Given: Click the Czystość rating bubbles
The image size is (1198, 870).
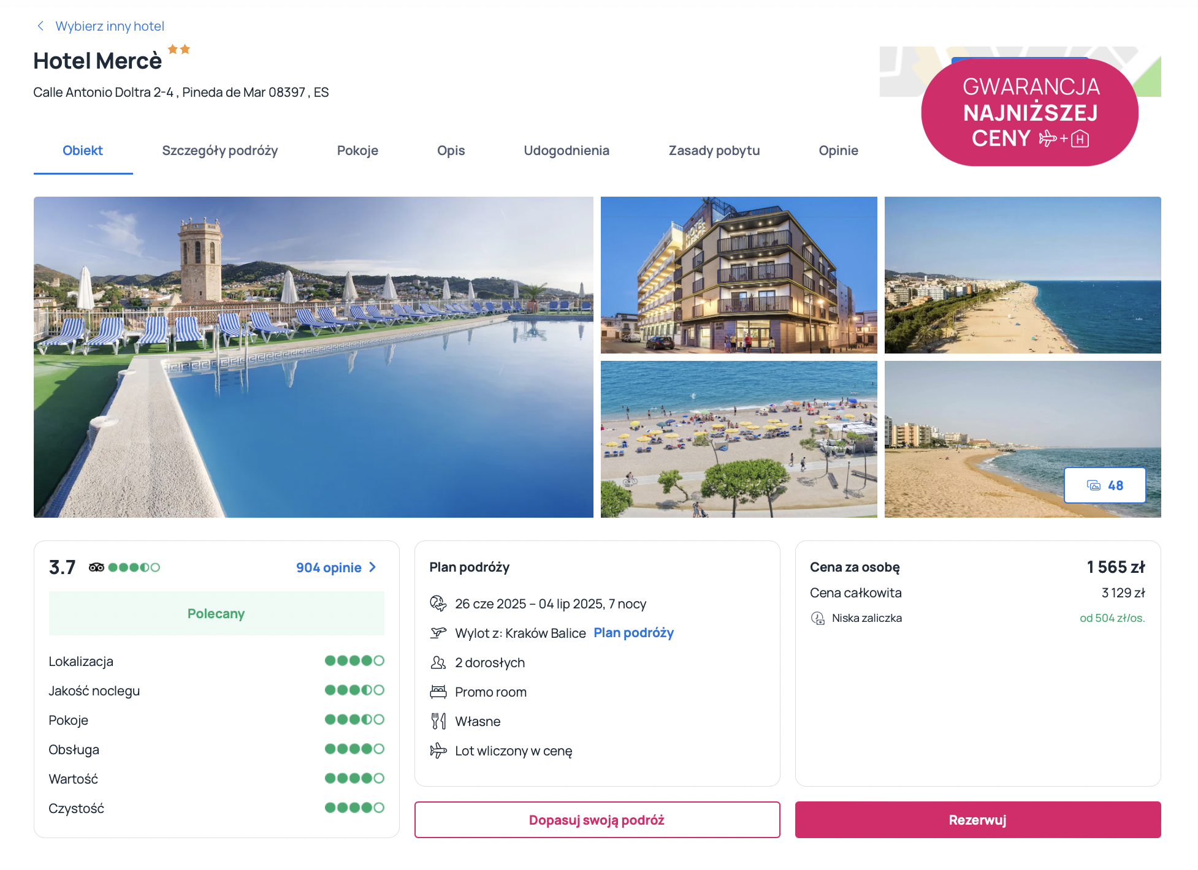Looking at the screenshot, I should click(x=354, y=808).
